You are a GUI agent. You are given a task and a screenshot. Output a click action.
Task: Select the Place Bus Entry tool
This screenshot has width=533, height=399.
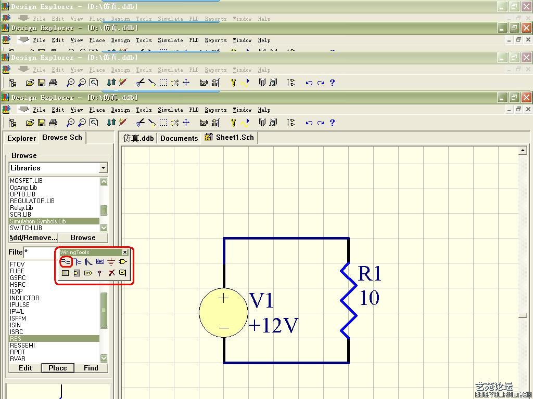coord(88,262)
